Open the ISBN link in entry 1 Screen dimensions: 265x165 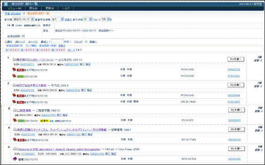click(x=27, y=65)
